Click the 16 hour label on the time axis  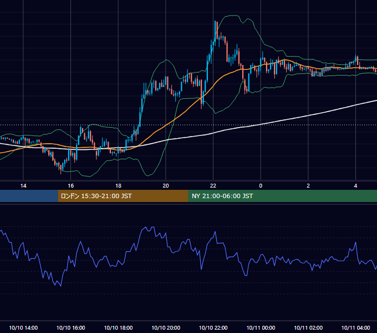(x=71, y=186)
